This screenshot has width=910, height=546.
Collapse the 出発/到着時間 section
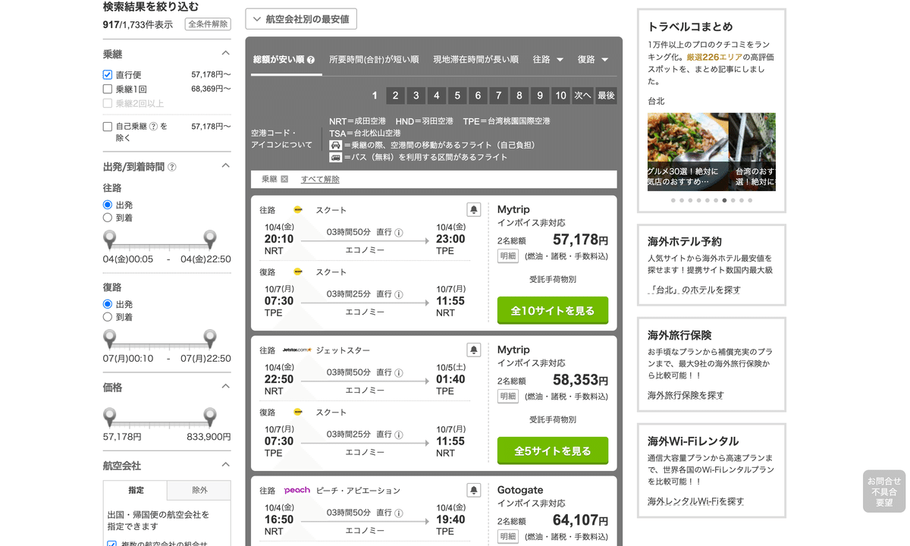pyautogui.click(x=225, y=166)
